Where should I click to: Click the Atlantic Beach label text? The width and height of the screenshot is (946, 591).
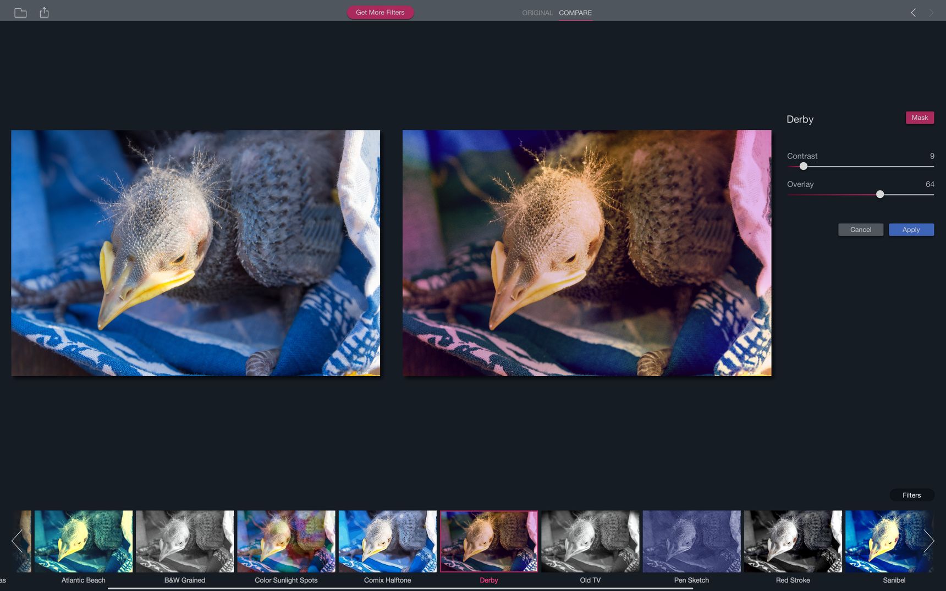(84, 580)
